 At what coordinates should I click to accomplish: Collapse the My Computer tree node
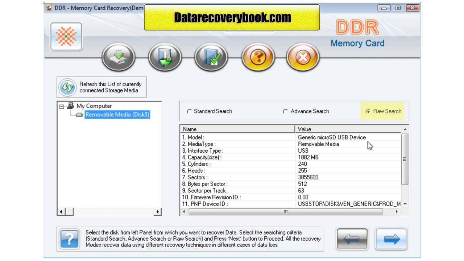(61, 106)
